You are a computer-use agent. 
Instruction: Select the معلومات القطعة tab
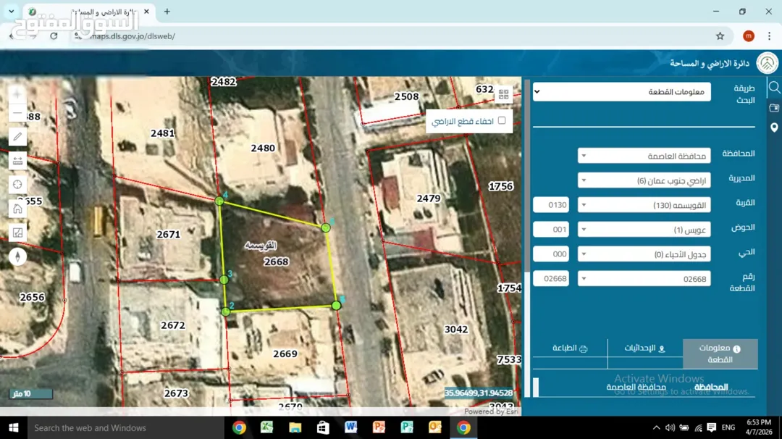720,354
